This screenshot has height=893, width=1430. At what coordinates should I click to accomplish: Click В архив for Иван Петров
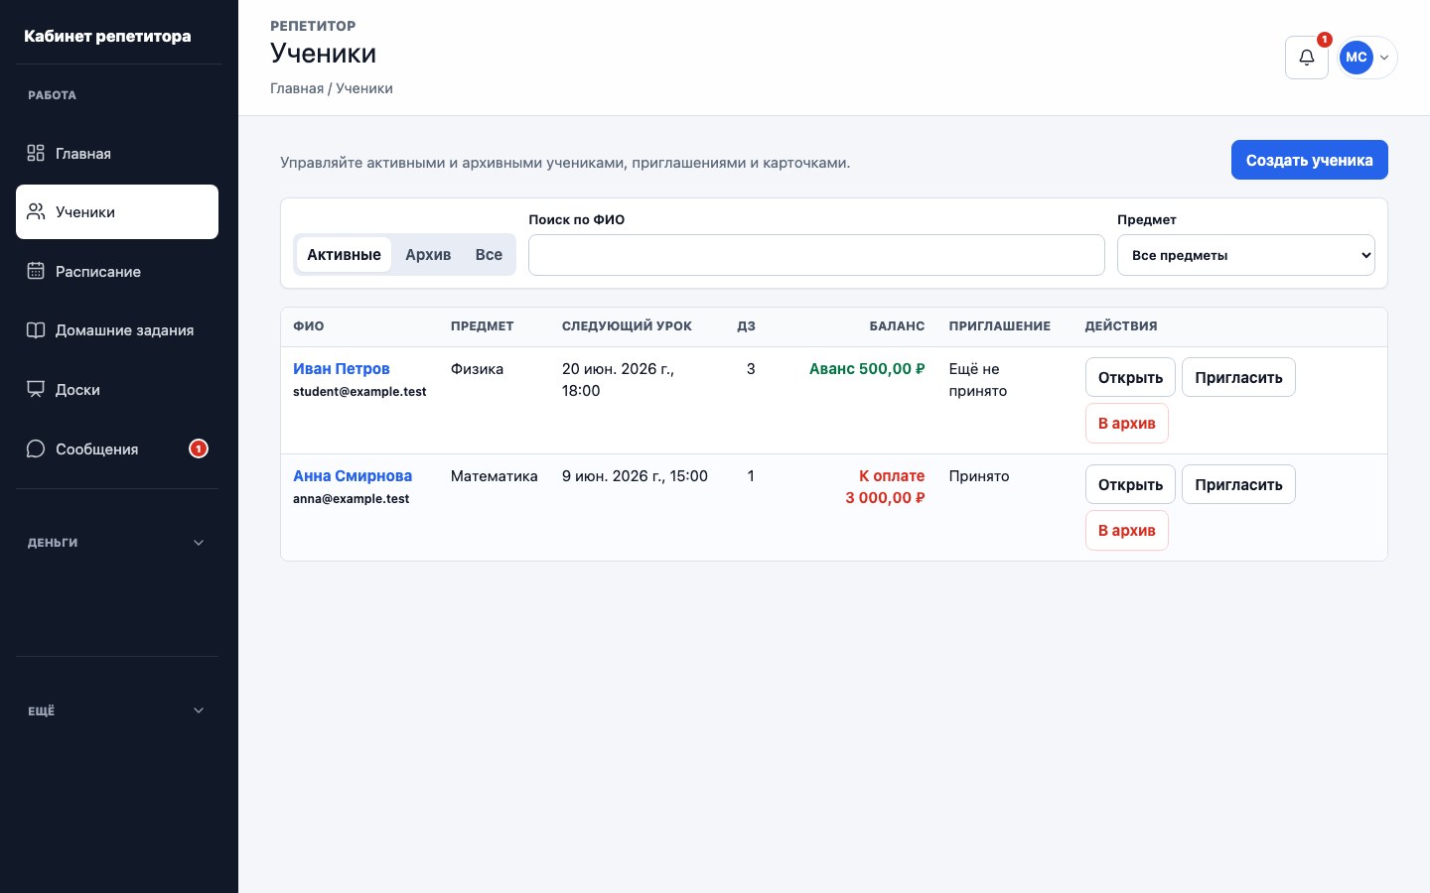click(1126, 423)
